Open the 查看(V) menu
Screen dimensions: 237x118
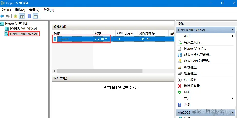[34, 10]
